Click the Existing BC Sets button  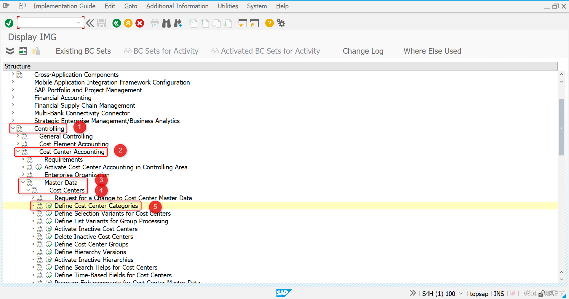tap(83, 51)
